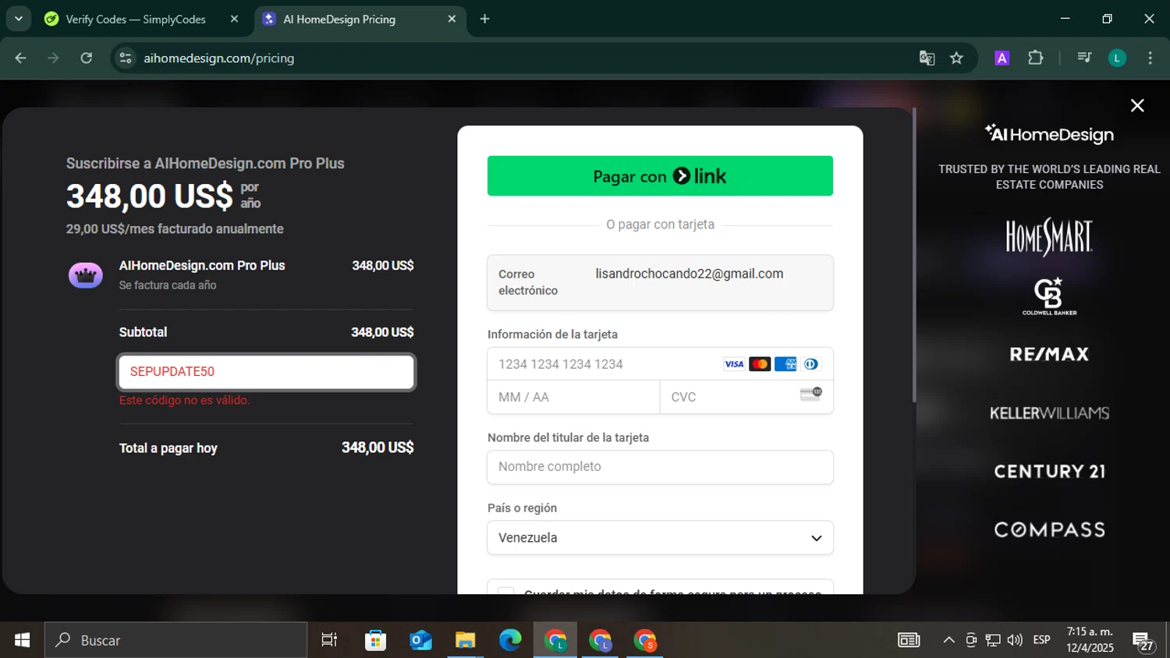This screenshot has height=658, width=1170.
Task: Open the País o región Venezuela dropdown
Action: (660, 538)
